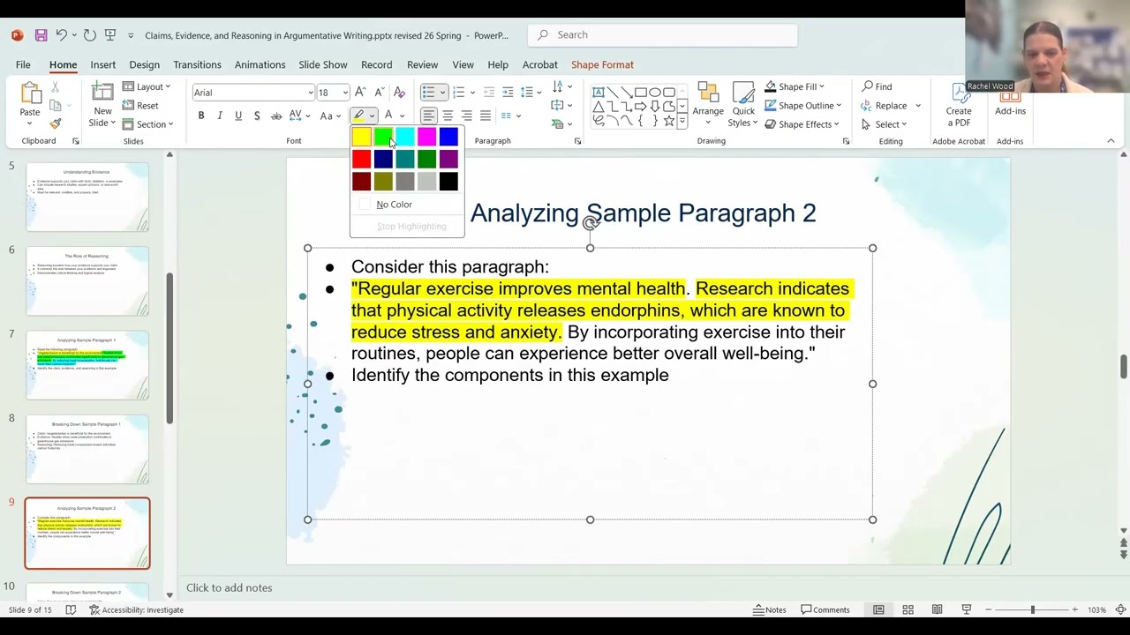Decrease font size with smaller A
The height and width of the screenshot is (635, 1130).
380,93
